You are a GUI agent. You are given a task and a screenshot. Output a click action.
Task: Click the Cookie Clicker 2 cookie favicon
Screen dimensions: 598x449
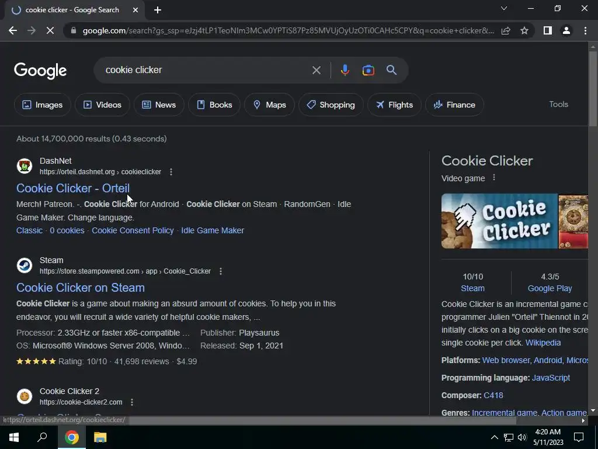tap(25, 396)
